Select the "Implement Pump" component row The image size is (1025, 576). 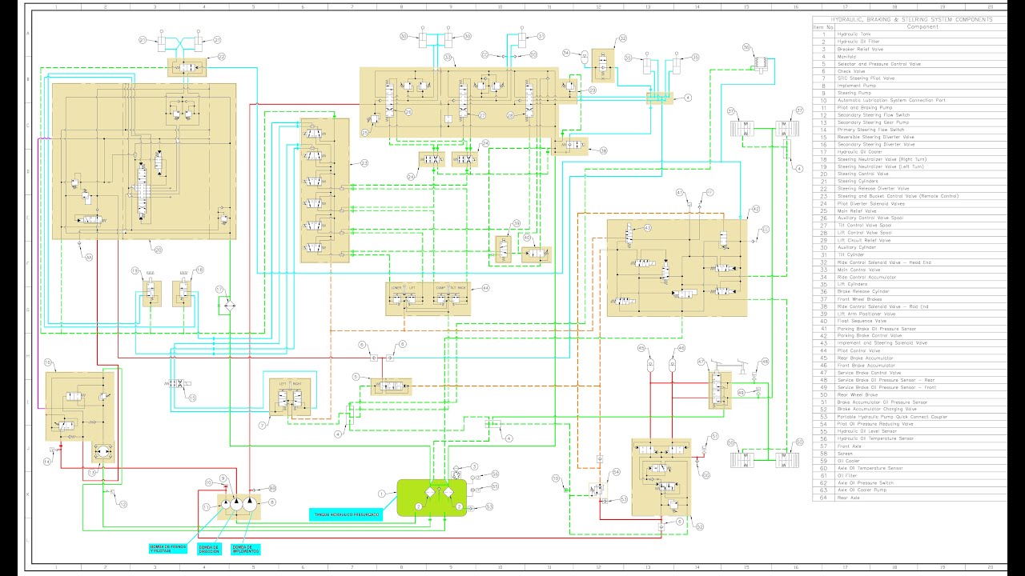click(908, 86)
